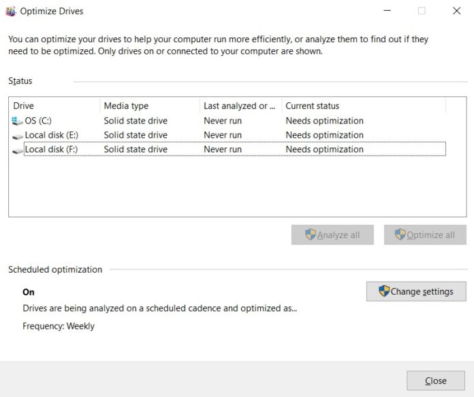The width and height of the screenshot is (474, 397).
Task: Select the OS (C:) drive name
Action: click(38, 121)
